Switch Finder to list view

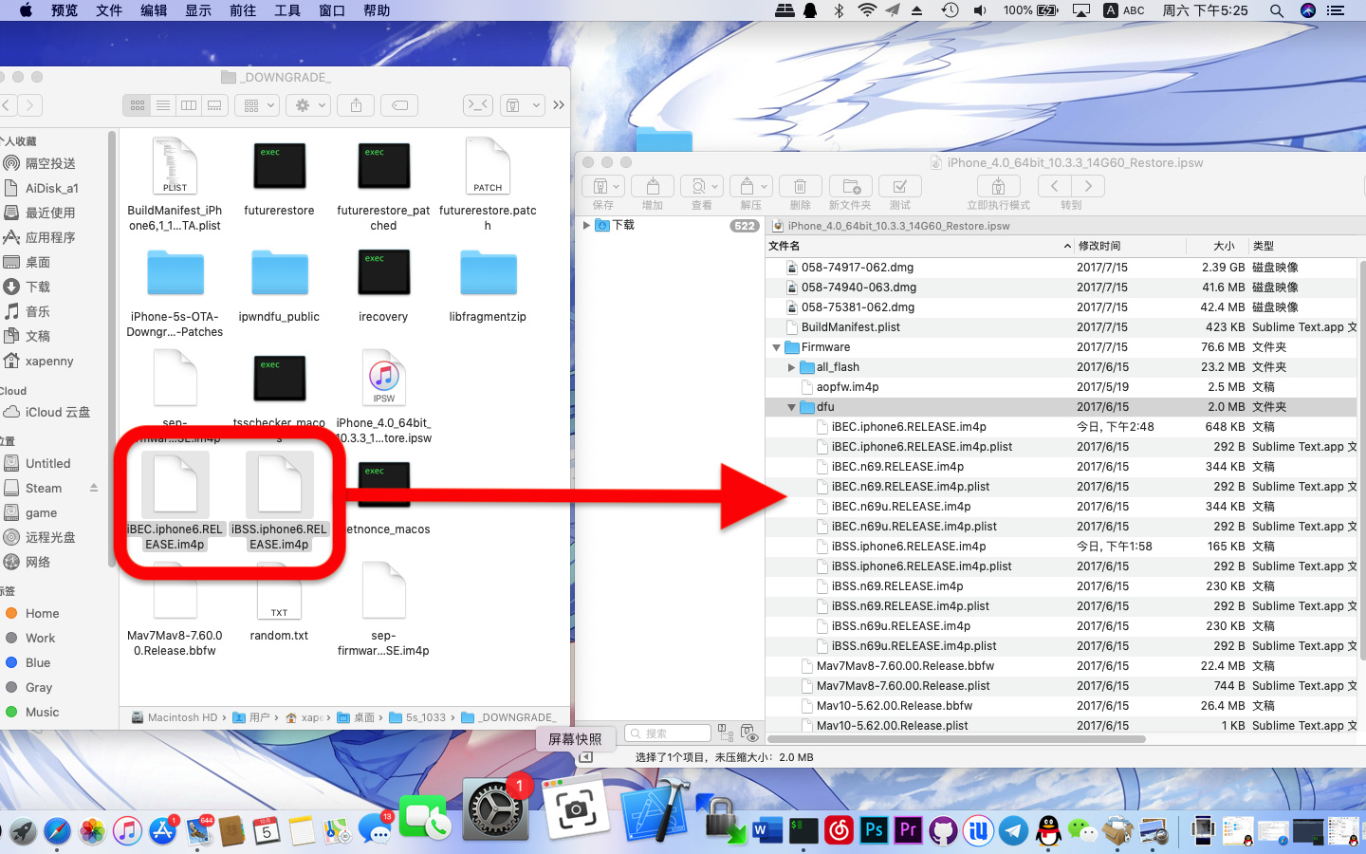pyautogui.click(x=163, y=105)
